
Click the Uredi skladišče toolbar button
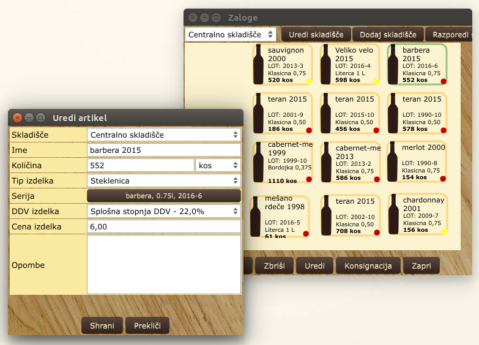[316, 35]
